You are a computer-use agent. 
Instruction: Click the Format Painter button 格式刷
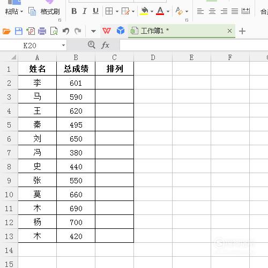50,12
